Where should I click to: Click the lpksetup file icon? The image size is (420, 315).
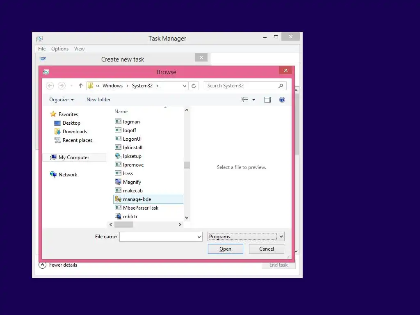point(118,156)
